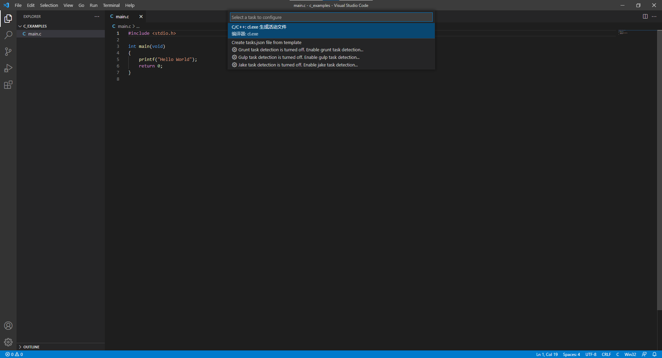Open the Terminal menu
The image size is (662, 358).
(111, 5)
